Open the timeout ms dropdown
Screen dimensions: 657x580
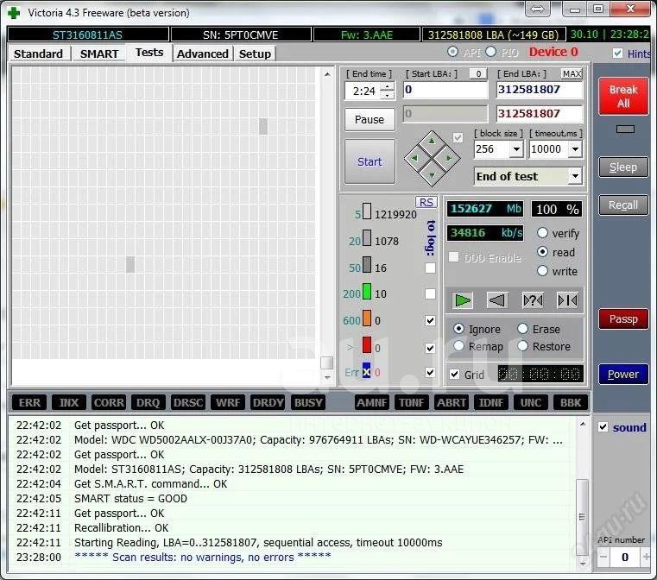pyautogui.click(x=575, y=149)
